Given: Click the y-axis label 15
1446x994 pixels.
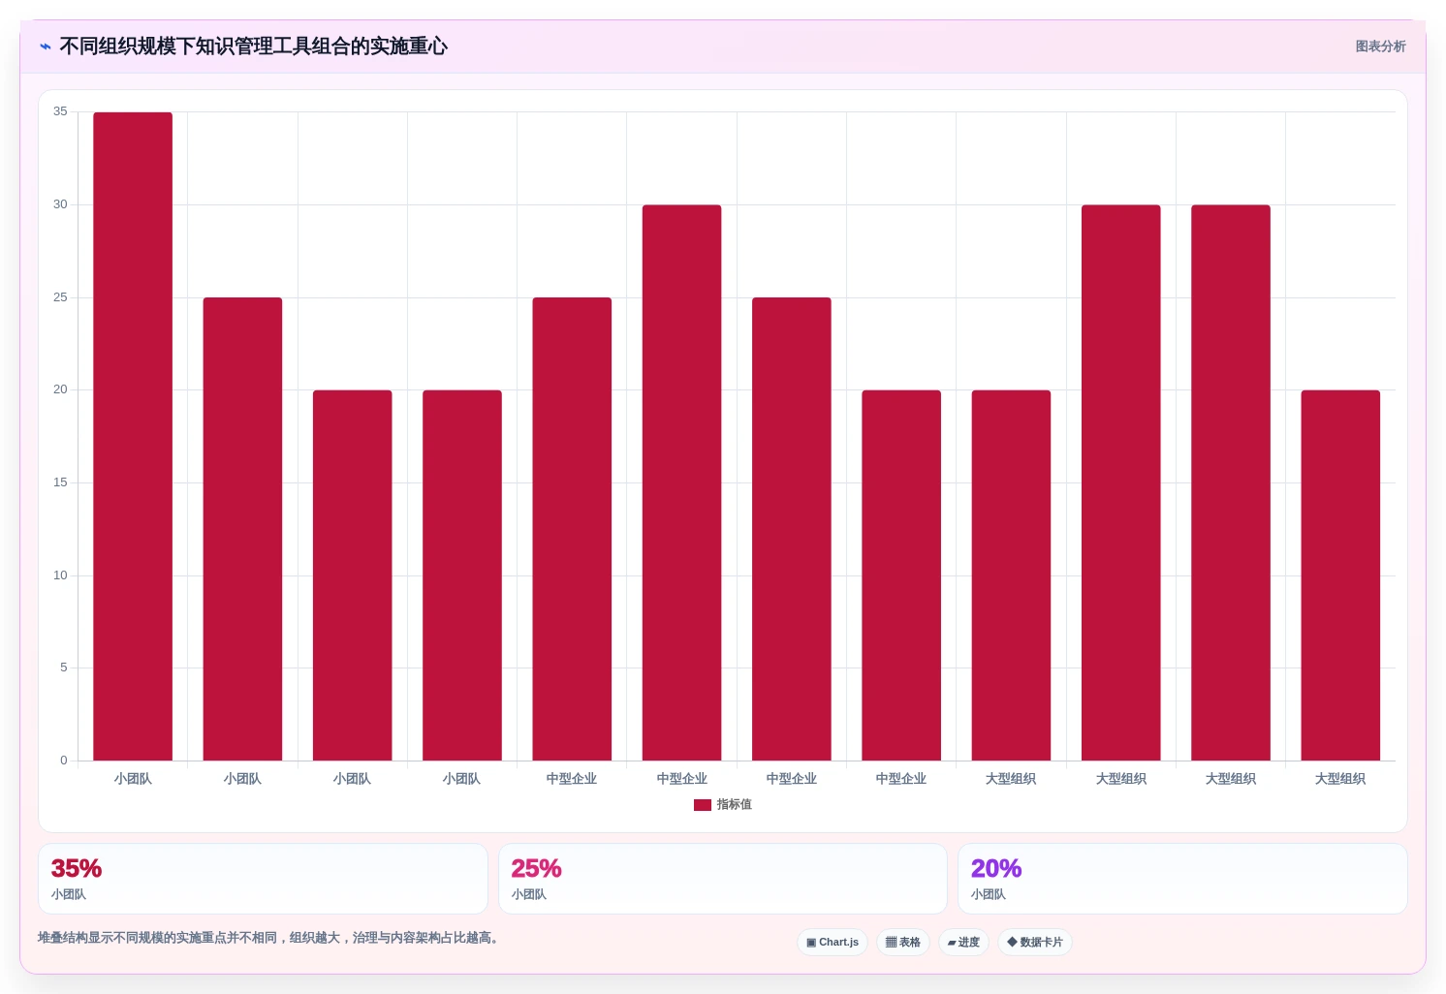Looking at the screenshot, I should [x=61, y=482].
